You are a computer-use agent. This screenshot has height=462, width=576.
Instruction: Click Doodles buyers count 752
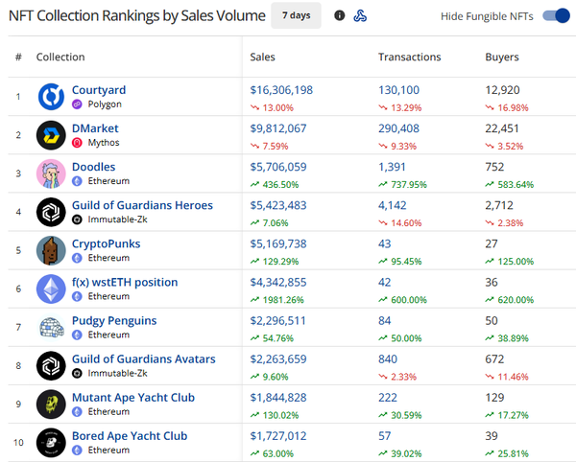click(494, 167)
